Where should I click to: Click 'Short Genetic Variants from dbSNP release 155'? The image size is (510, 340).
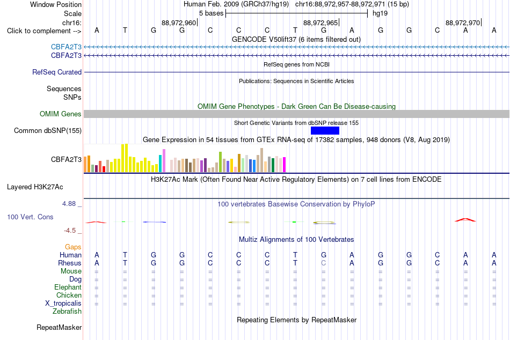point(296,123)
